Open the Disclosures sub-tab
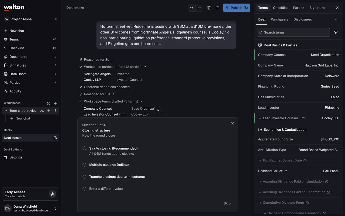Screen dimensions: 345x216 (x=303, y=19)
